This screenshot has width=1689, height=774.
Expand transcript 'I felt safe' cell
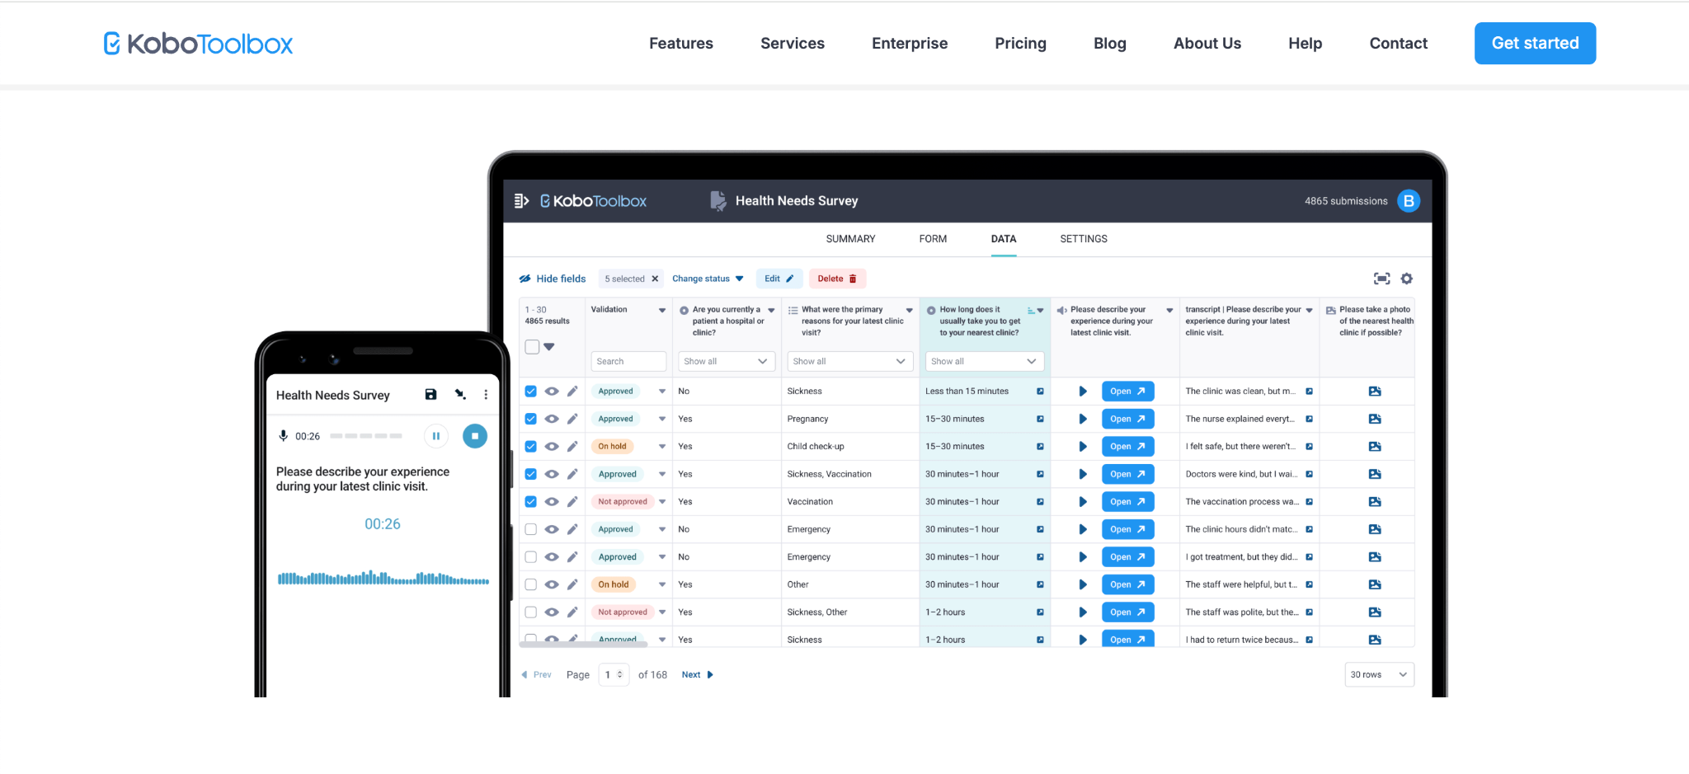(1309, 447)
